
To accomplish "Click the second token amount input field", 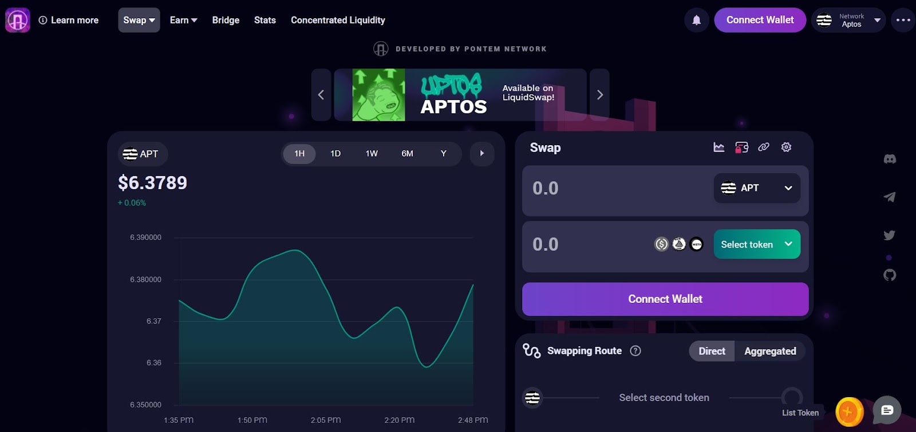I will (x=590, y=245).
